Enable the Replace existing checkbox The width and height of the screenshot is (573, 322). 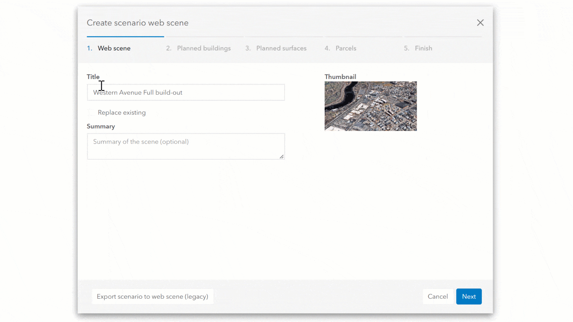click(91, 112)
